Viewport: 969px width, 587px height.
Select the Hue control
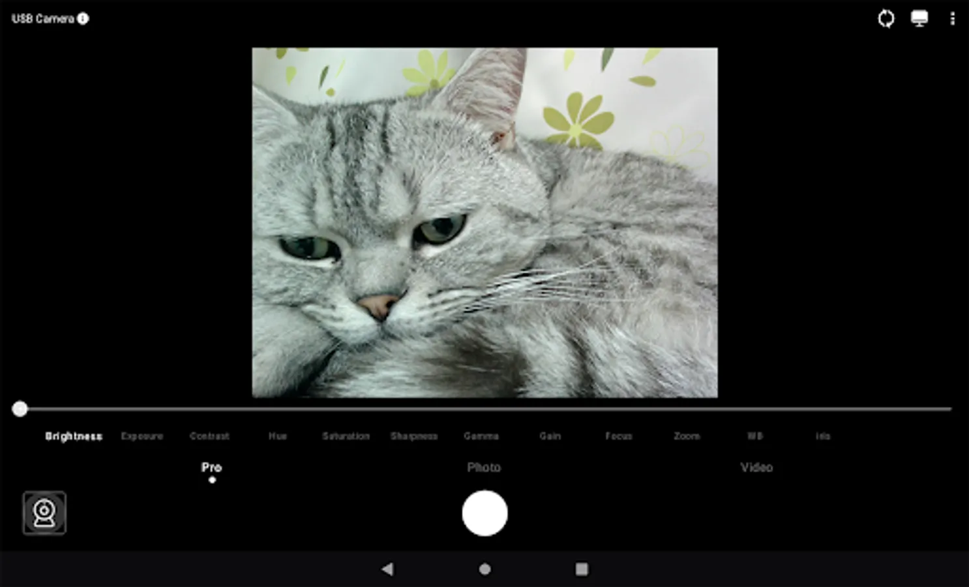click(277, 436)
